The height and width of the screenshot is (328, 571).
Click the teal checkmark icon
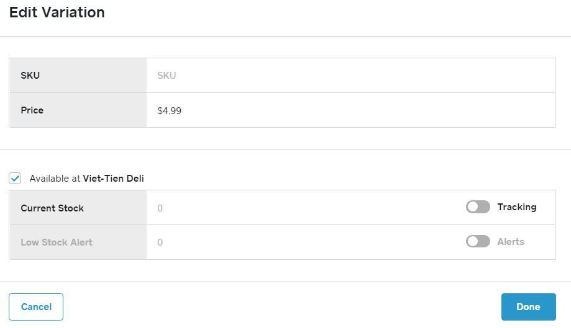(x=15, y=179)
